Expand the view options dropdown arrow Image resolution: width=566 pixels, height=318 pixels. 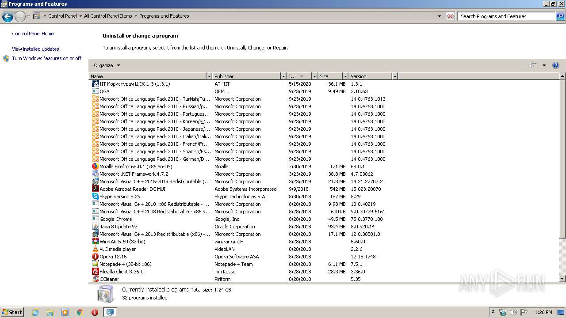544,65
